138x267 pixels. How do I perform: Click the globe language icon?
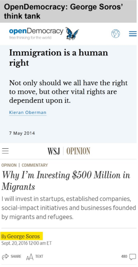click(x=116, y=34)
